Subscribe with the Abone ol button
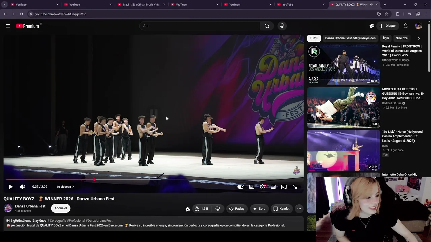The image size is (431, 242). click(61, 208)
